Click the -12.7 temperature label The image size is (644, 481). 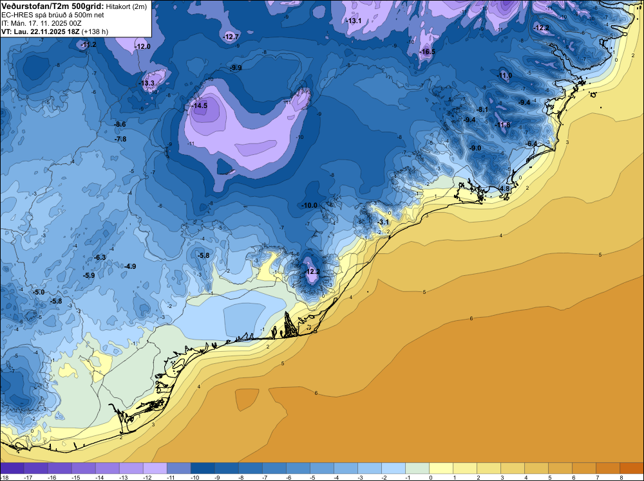pos(231,37)
